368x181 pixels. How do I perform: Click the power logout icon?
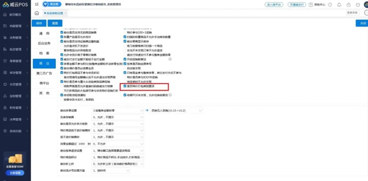click(358, 4)
